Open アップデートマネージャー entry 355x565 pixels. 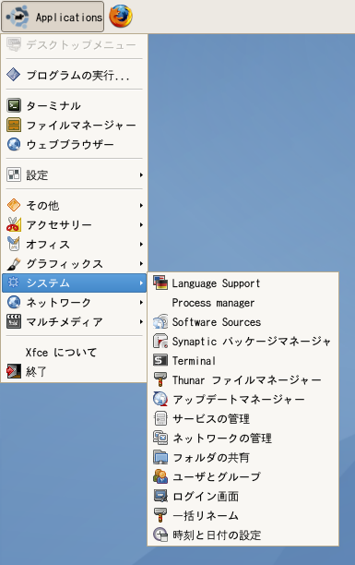pyautogui.click(x=243, y=399)
